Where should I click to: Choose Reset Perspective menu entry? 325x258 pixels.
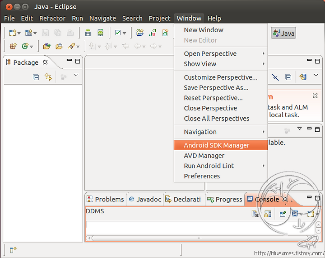(x=221, y=98)
